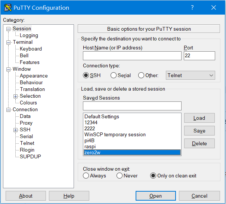Open the Features settings category
The height and width of the screenshot is (204, 226).
pyautogui.click(x=30, y=62)
